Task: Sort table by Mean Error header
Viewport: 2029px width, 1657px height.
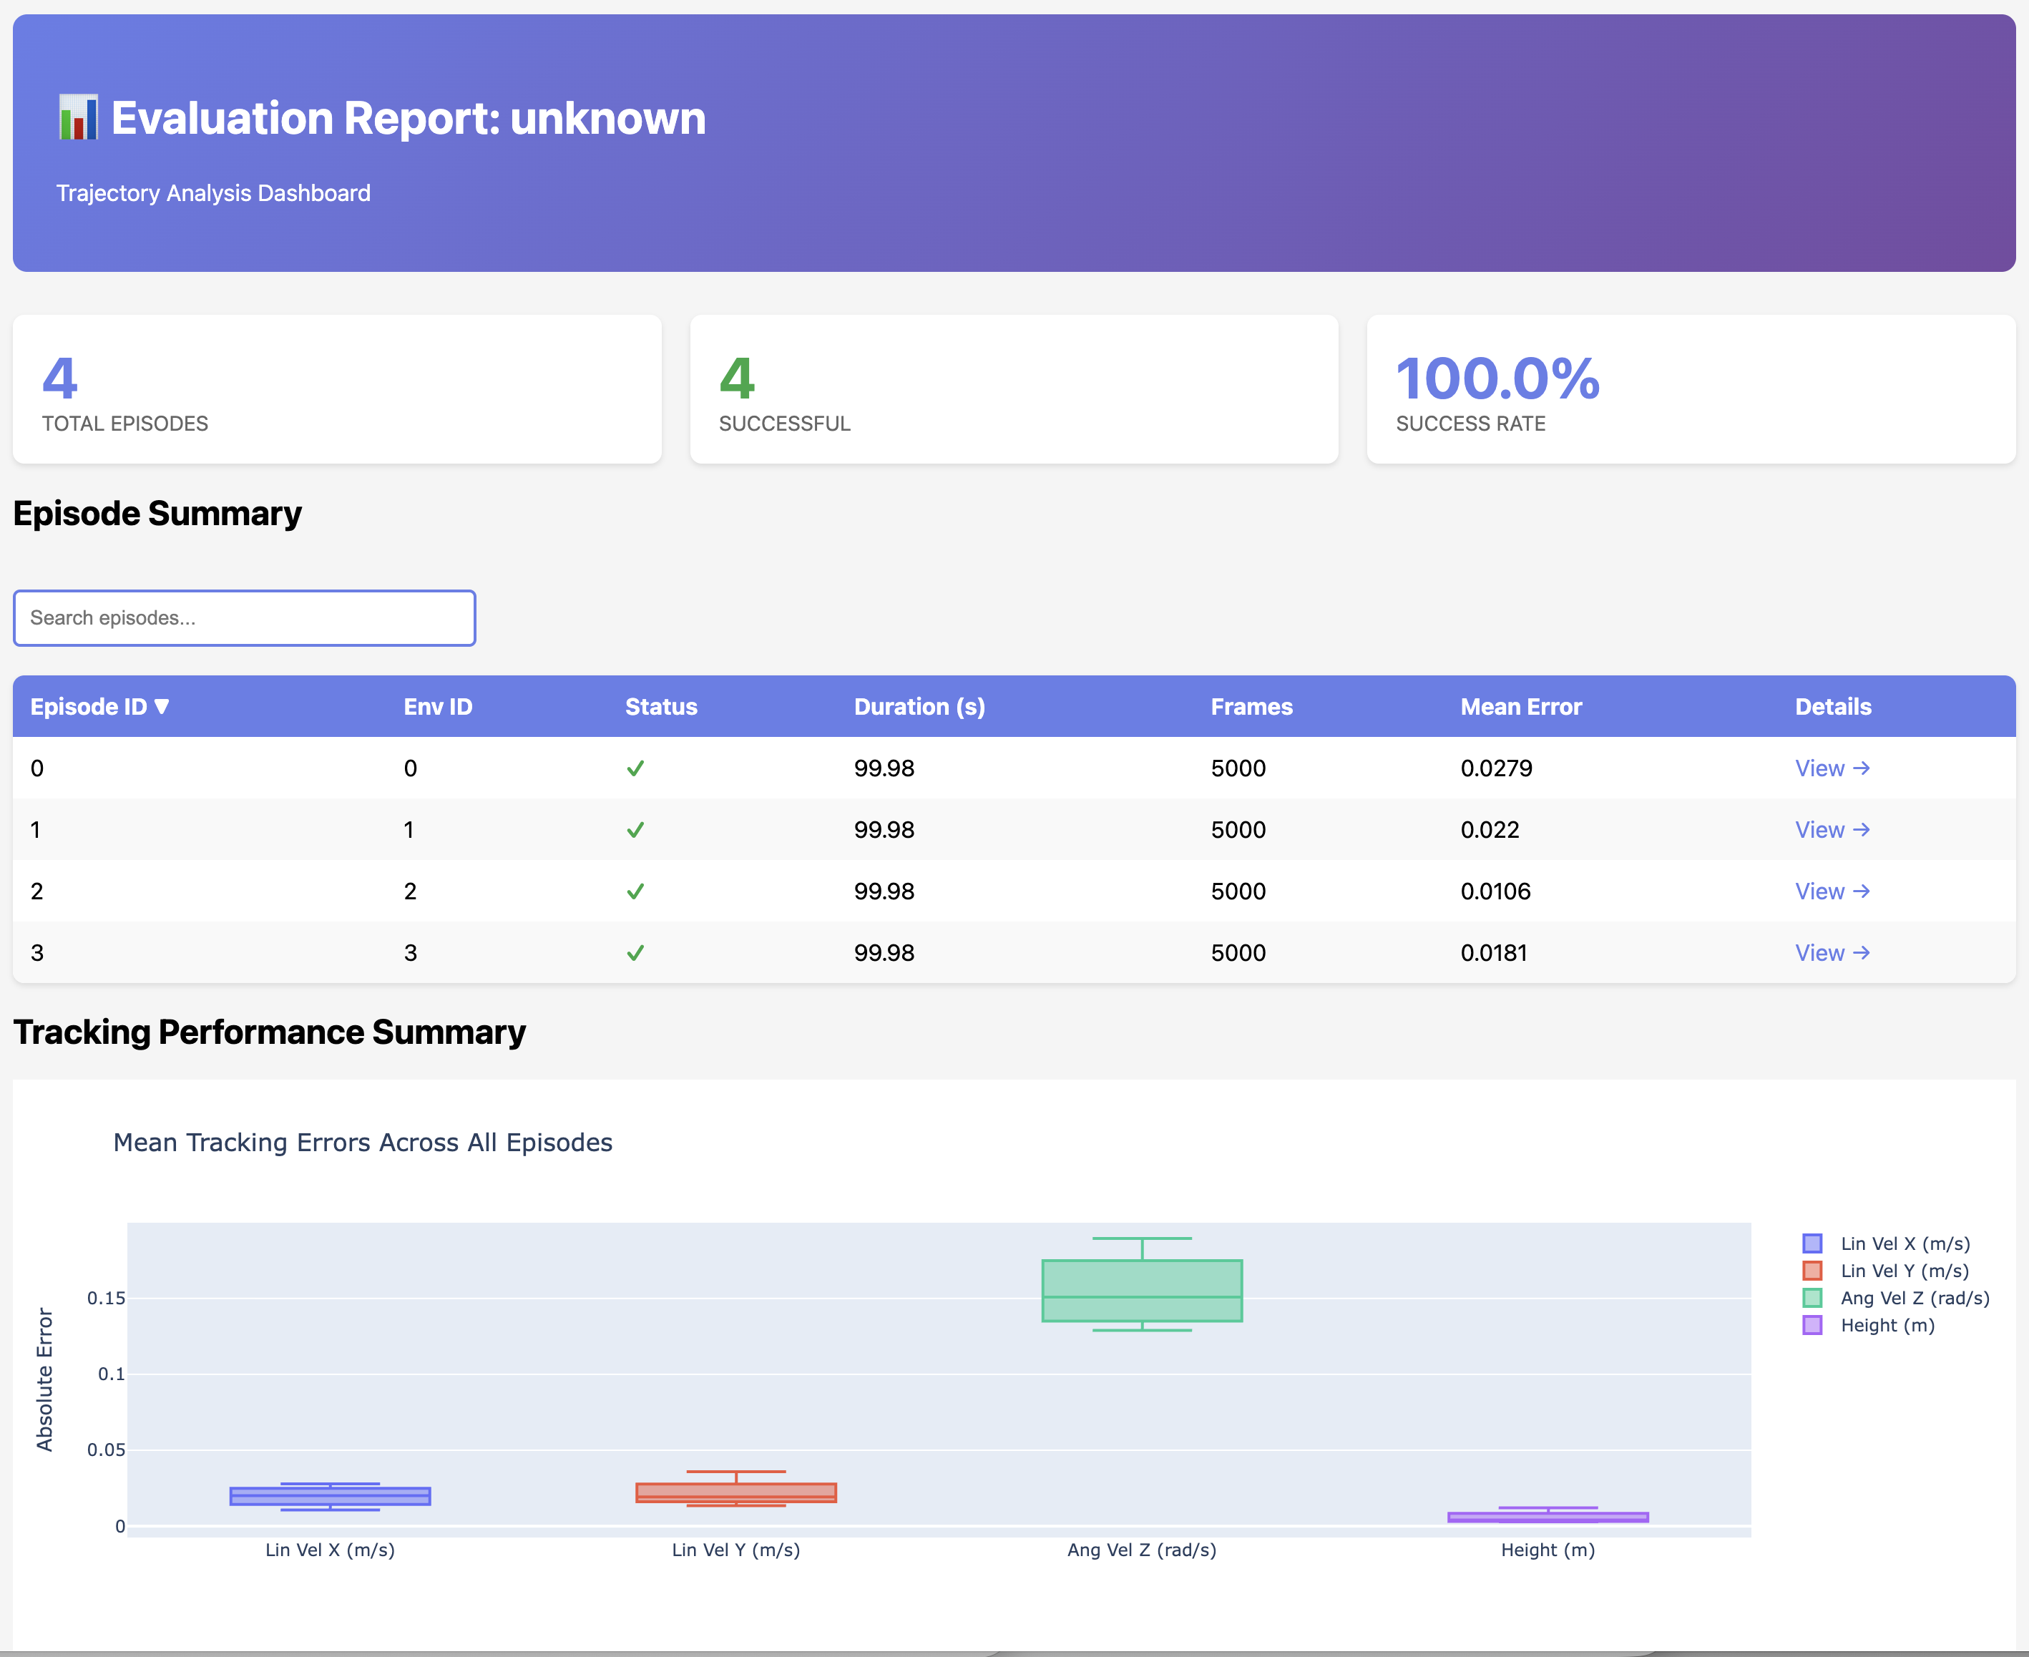Action: tap(1520, 706)
